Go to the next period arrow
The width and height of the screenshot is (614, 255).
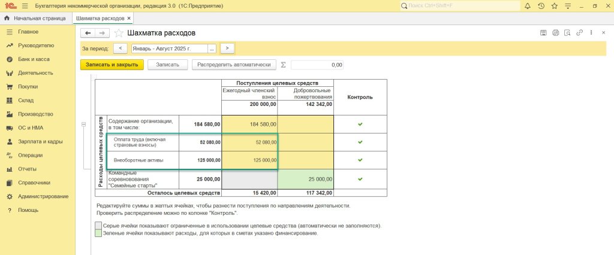(x=227, y=48)
